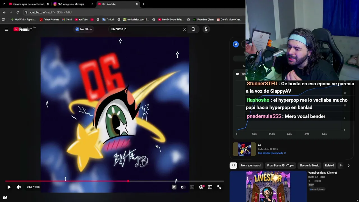The image size is (359, 202).
Task: Open the UnderLess (Beta) bookmark
Action: (203, 20)
